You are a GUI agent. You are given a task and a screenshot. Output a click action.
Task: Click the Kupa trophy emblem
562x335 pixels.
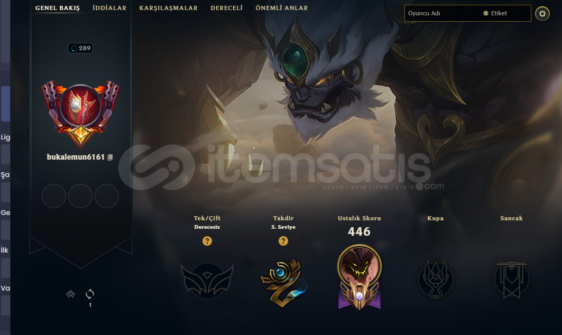click(x=436, y=279)
